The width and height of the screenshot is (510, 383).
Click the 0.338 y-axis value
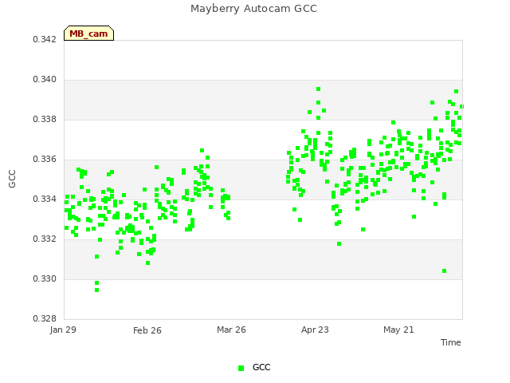click(x=45, y=119)
